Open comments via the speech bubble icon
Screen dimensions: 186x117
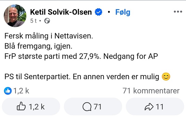tap(87, 107)
